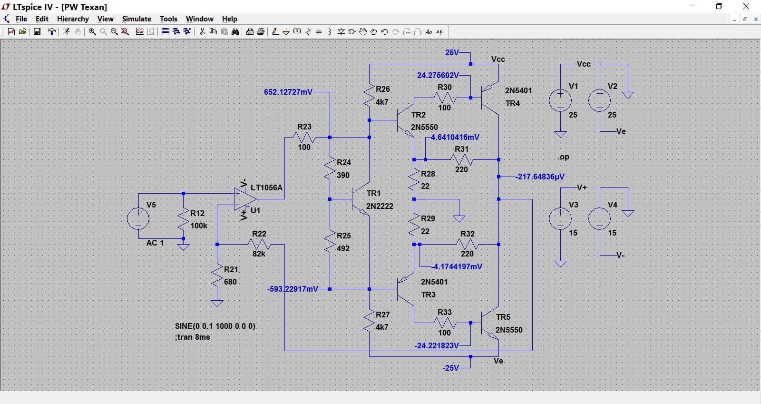Viewport: 761px width, 404px height.
Task: Select the Cut scissors tool
Action: coord(202,32)
